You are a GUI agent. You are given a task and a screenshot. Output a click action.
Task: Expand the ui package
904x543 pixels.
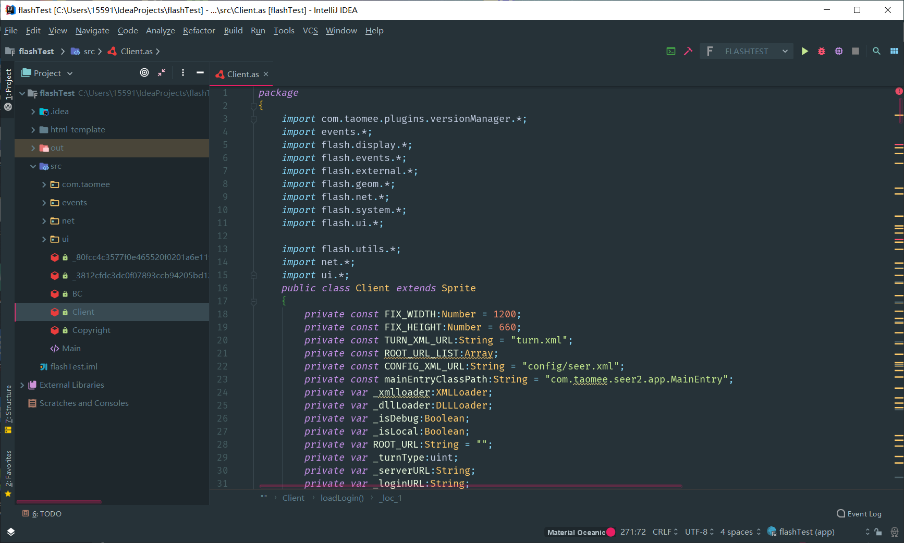pyautogui.click(x=44, y=239)
